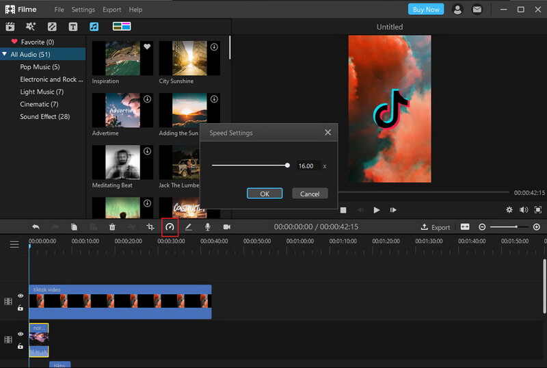
Task: Download the Adding the Sun audio
Action: (x=214, y=99)
